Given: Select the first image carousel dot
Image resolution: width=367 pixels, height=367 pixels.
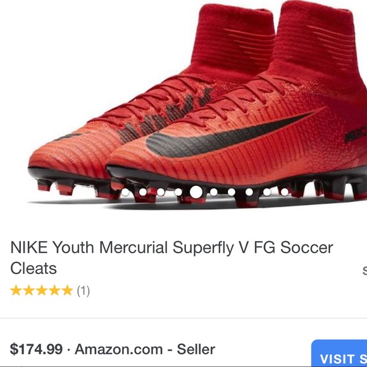Looking at the screenshot, I should tap(125, 192).
